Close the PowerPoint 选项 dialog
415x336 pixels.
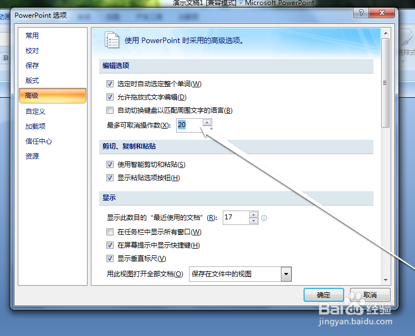pos(382,13)
